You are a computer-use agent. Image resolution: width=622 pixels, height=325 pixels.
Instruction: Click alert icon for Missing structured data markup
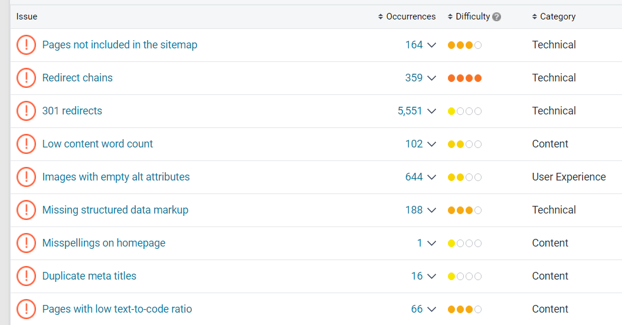(x=26, y=210)
